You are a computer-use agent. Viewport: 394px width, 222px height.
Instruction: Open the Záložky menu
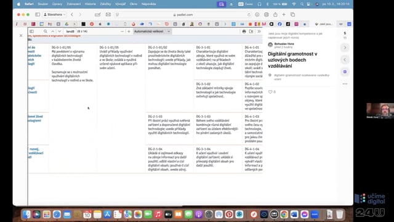tap(105, 4)
